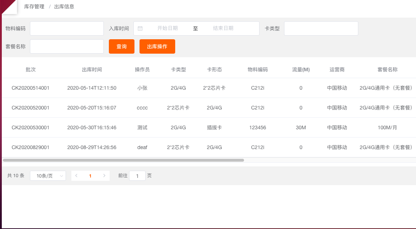Image resolution: width=416 pixels, height=229 pixels.
Task: Select row with batch CK20200514001
Action: pos(31,88)
